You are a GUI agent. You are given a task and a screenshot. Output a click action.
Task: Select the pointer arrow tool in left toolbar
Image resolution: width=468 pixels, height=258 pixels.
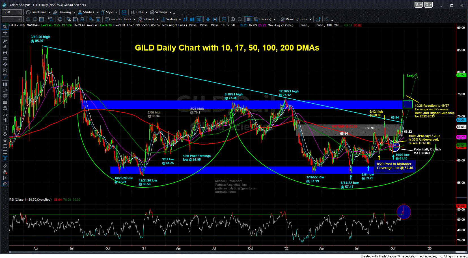coord(5,27)
